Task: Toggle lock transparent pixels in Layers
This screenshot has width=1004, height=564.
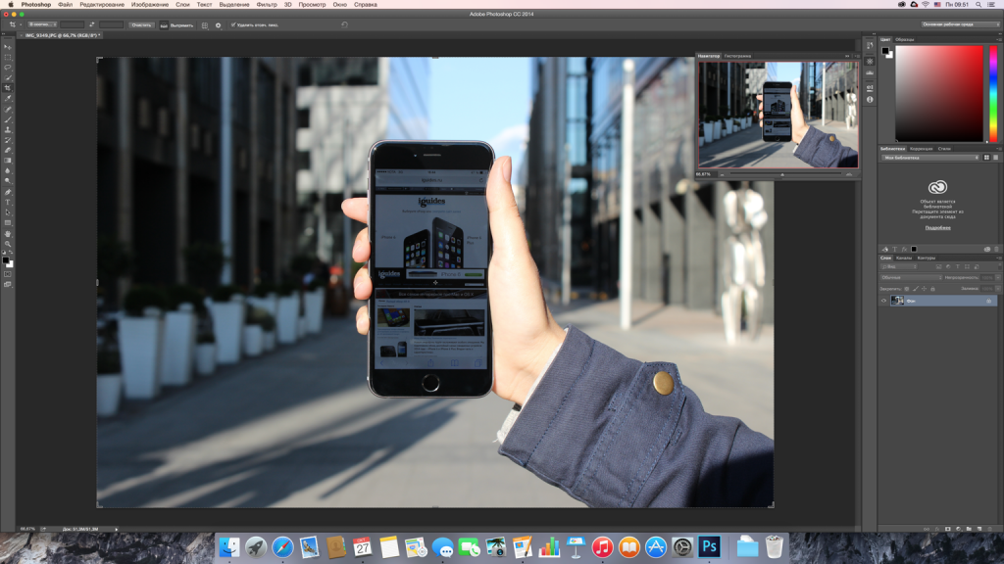Action: pos(907,289)
